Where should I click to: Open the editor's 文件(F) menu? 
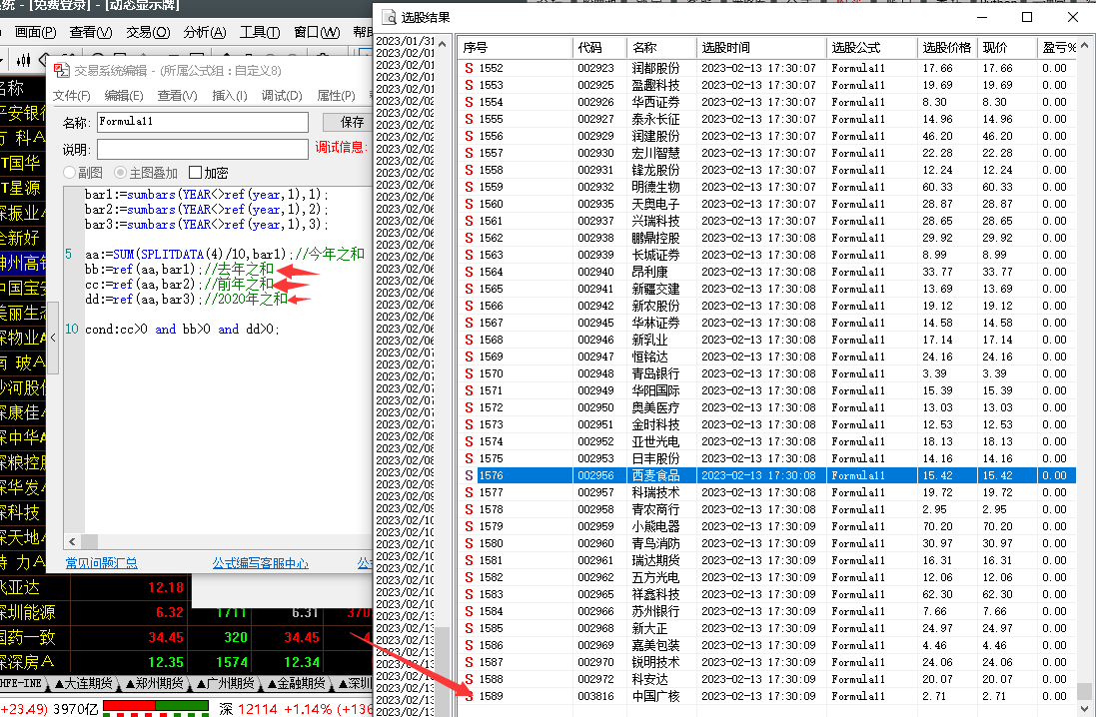click(71, 96)
